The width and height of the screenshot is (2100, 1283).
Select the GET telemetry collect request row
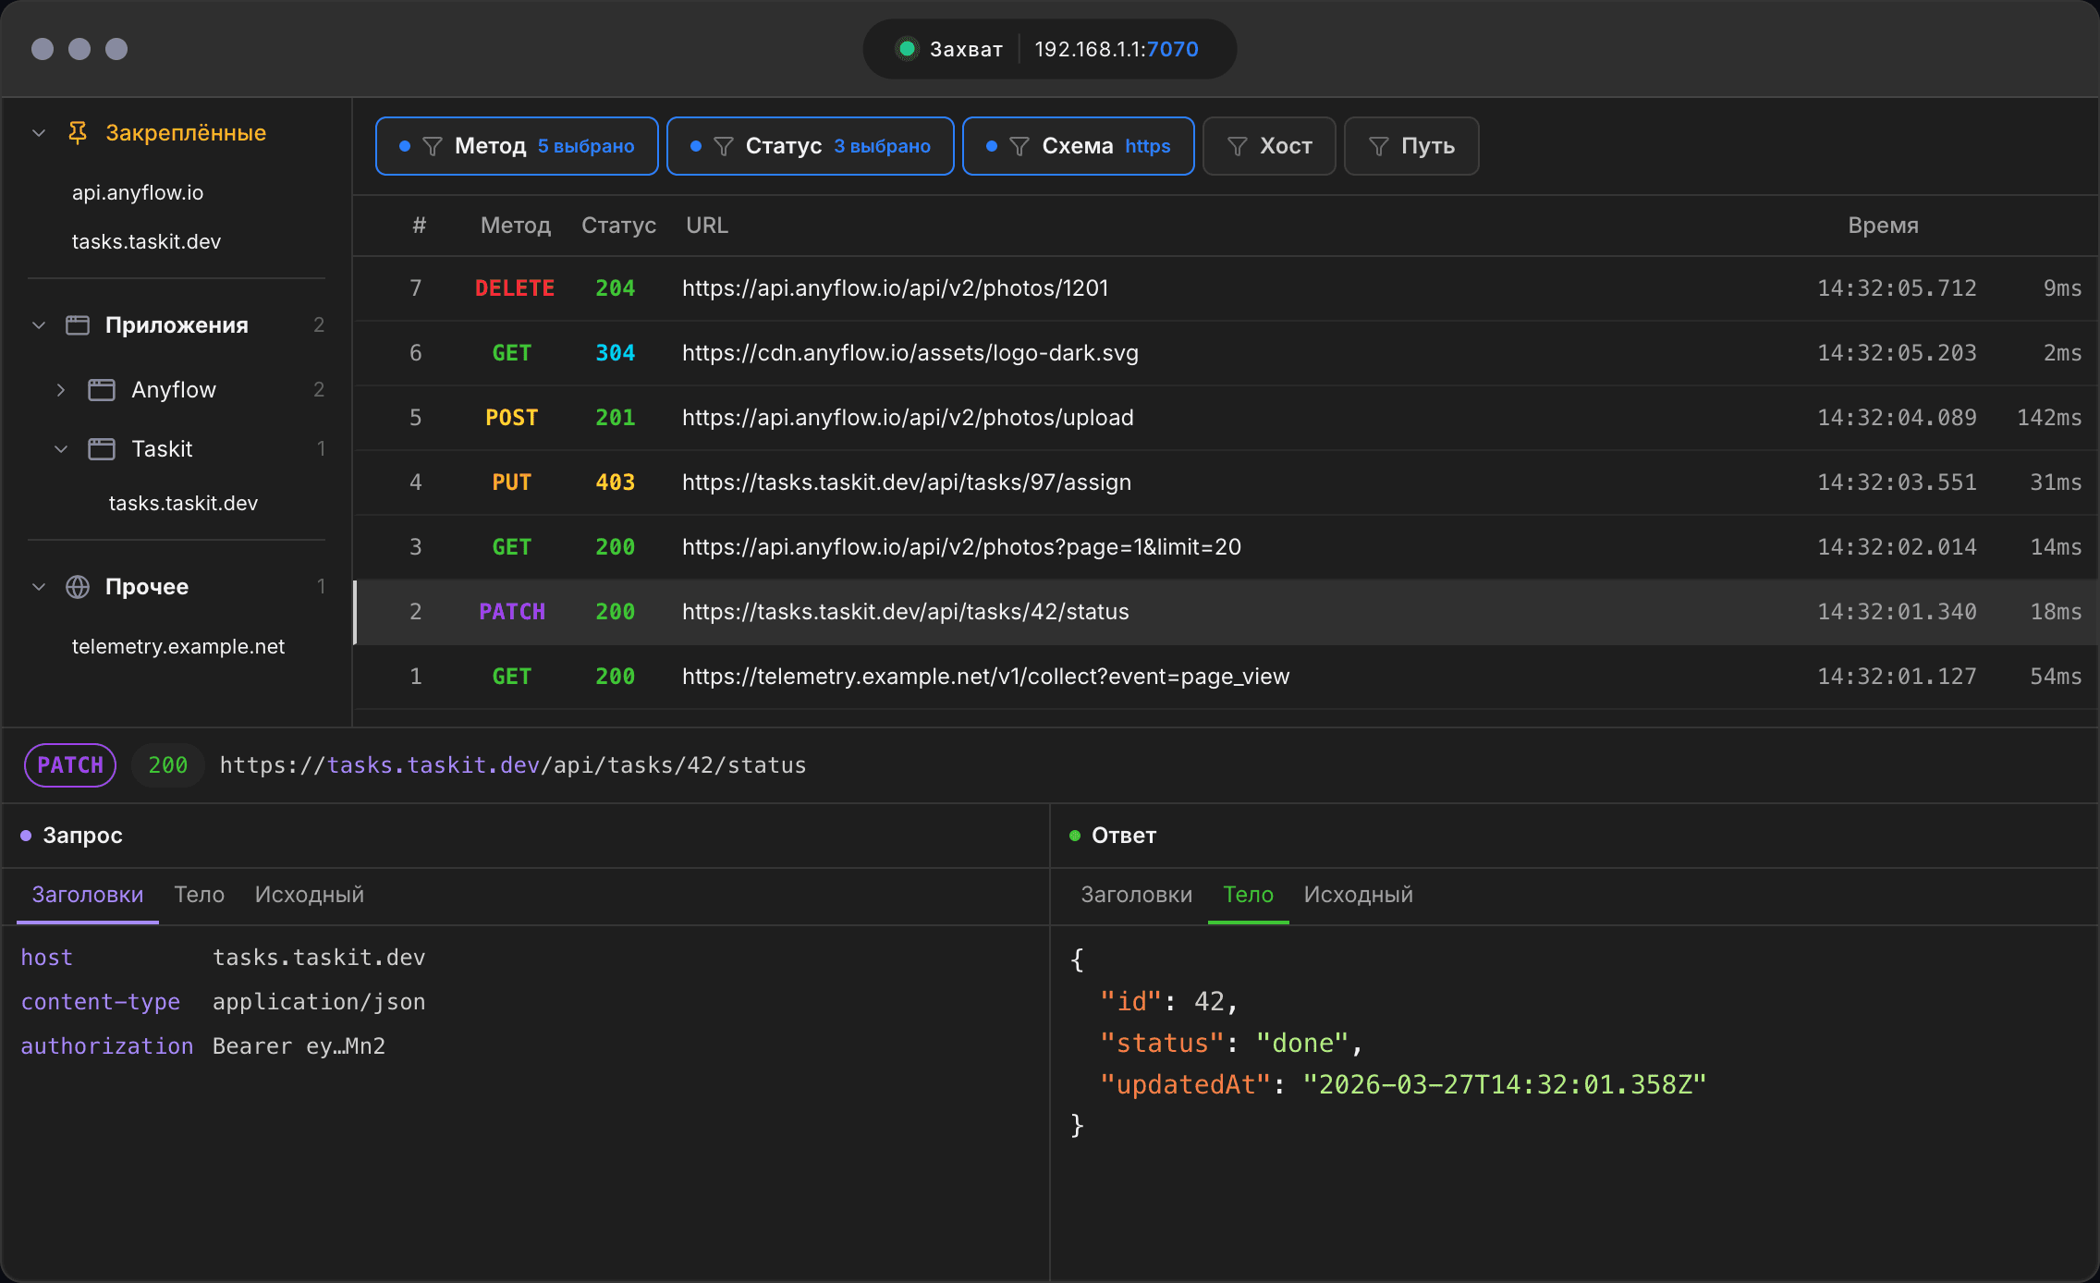[1226, 677]
